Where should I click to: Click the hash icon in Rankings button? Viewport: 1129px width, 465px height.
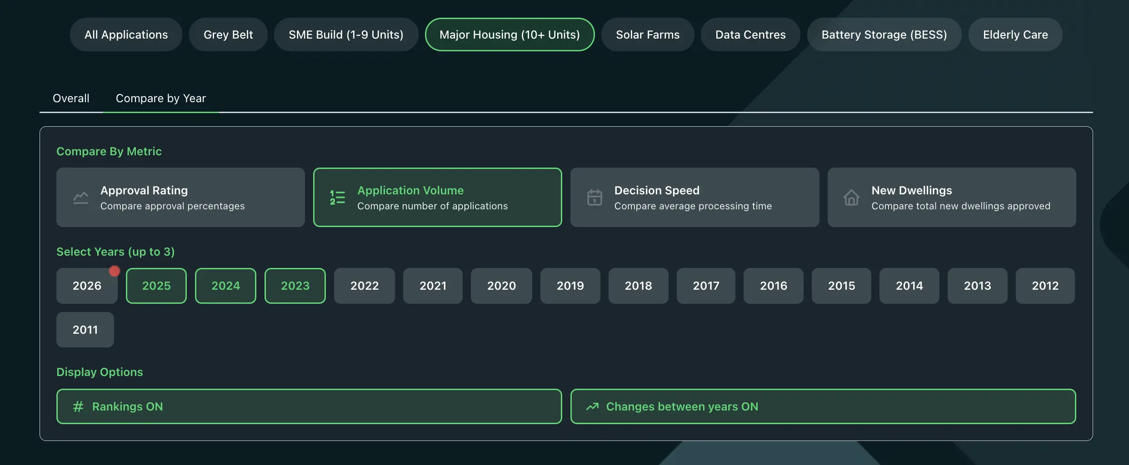(78, 406)
